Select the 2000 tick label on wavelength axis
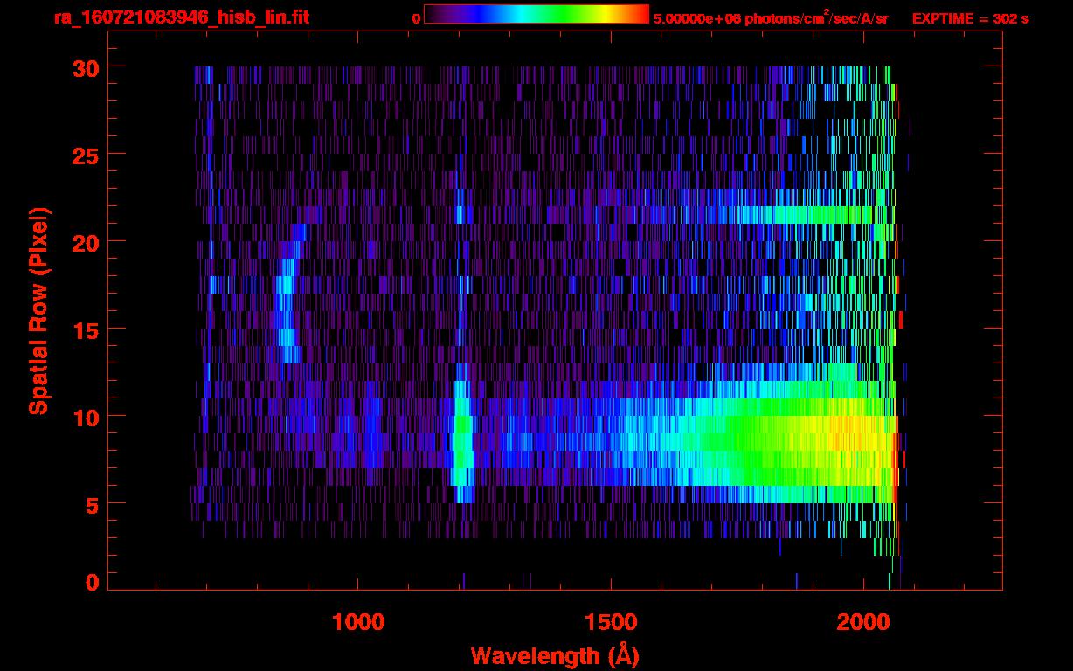 pos(862,621)
